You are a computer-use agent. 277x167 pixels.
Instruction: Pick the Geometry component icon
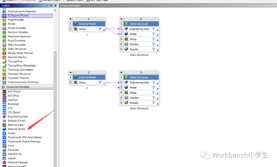pyautogui.click(x=4, y=150)
